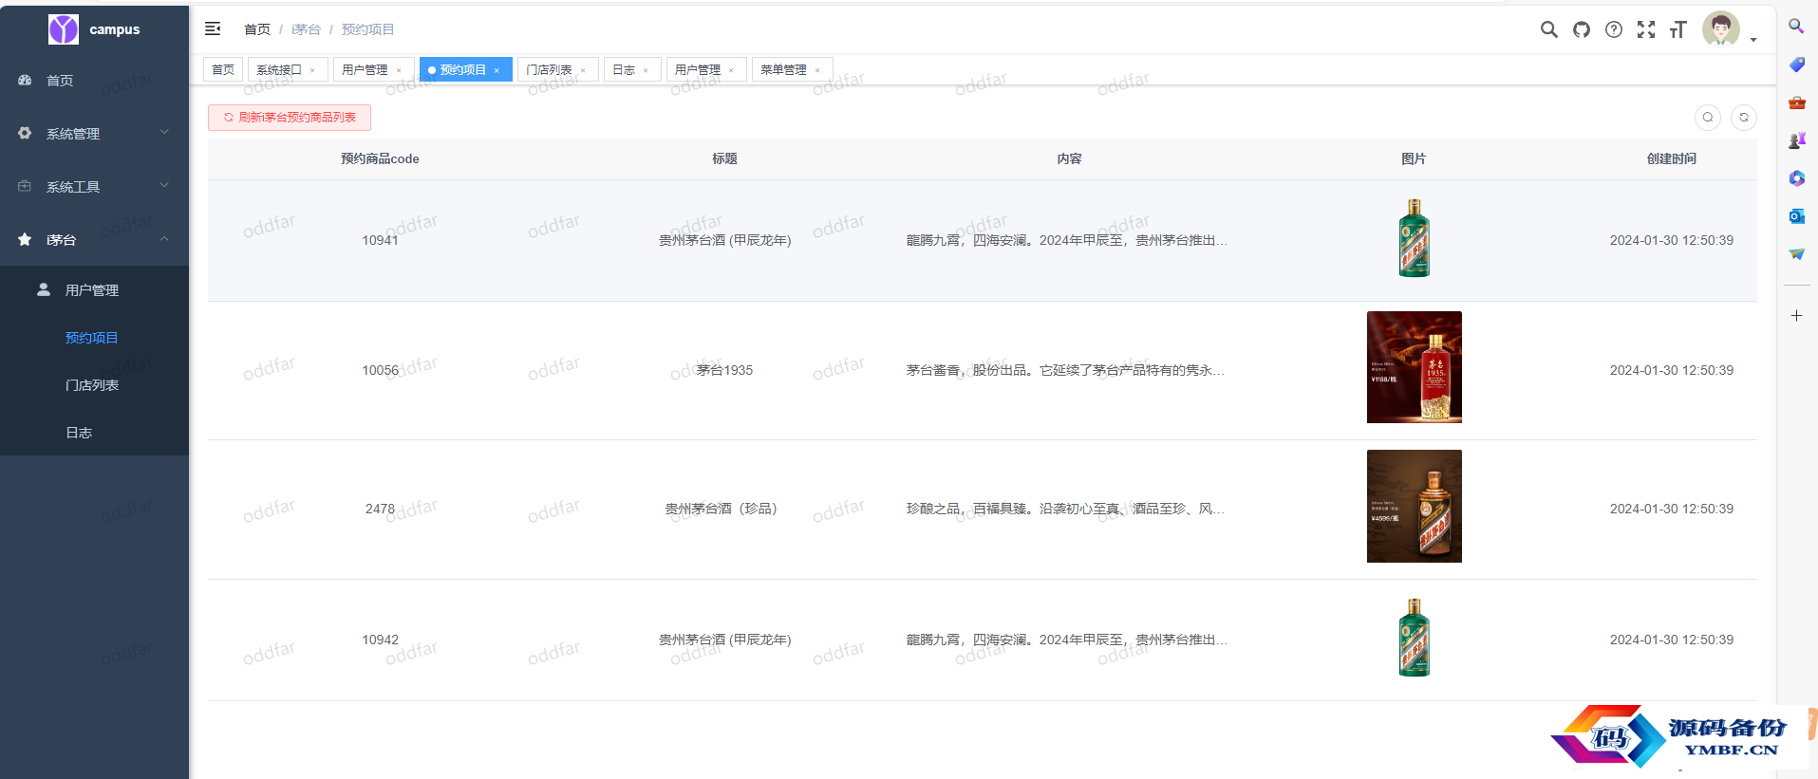Open the browser sidebar chess figures icon
Image resolution: width=1818 pixels, height=779 pixels.
pyautogui.click(x=1796, y=140)
